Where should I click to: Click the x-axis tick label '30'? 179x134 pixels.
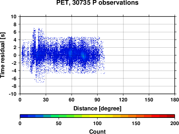click(46, 100)
